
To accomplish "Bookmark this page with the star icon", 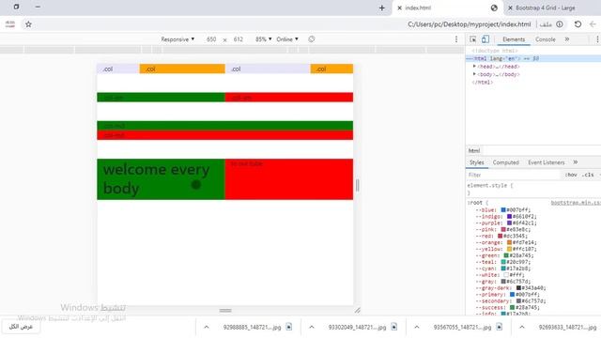I will 28,24.
